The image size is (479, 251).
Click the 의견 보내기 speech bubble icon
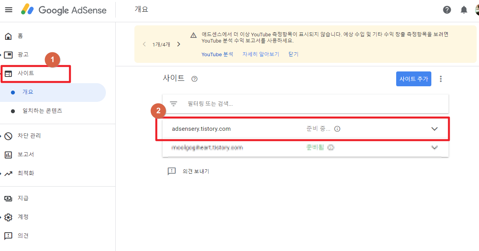point(172,171)
